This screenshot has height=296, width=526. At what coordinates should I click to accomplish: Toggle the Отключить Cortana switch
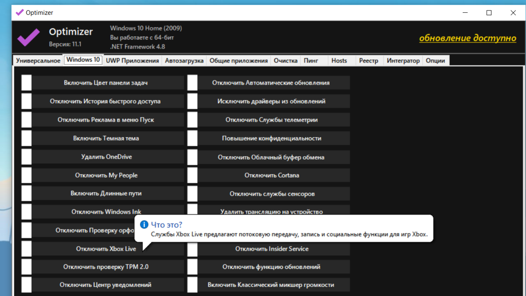pyautogui.click(x=192, y=175)
